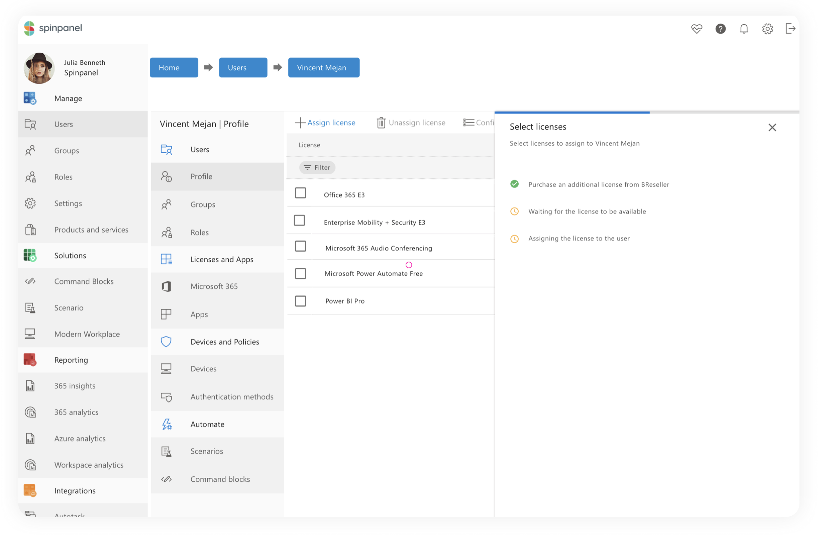Click 'Purchase an additional license from BReseller'
This screenshot has height=557, width=829.
[598, 184]
